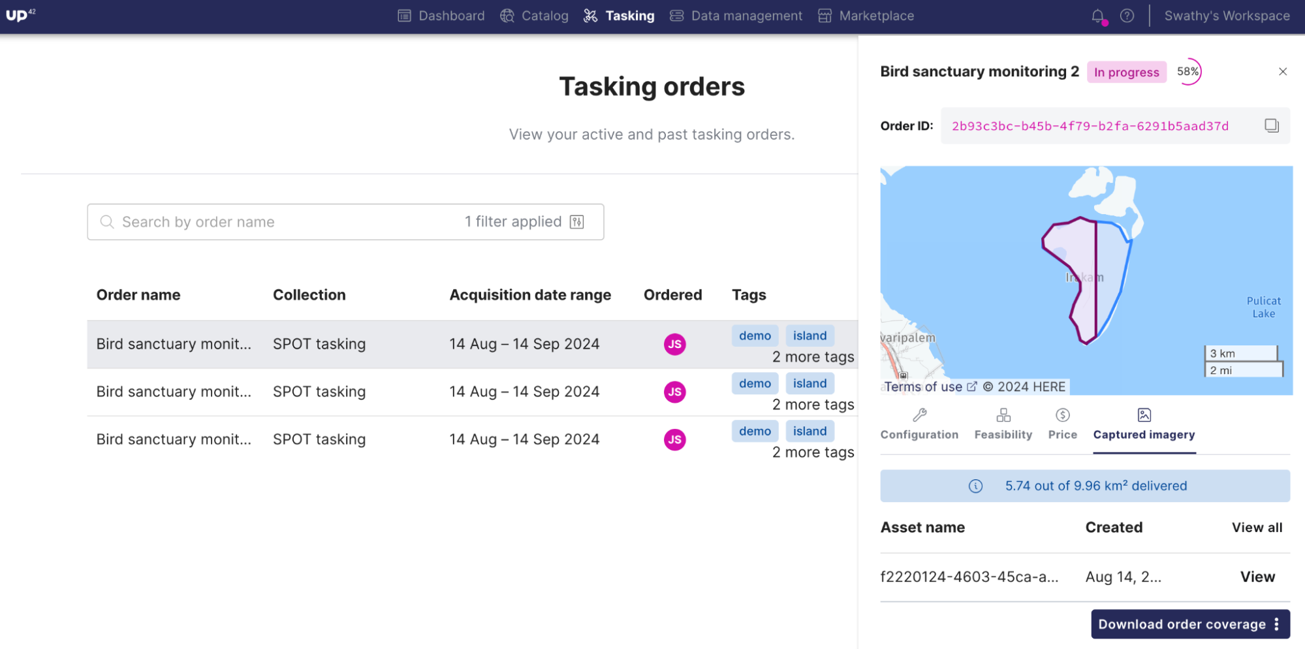Click the demo tag in the second row

pos(755,383)
